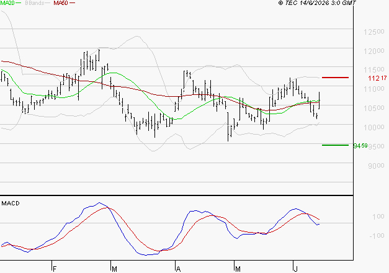Screen dimensions: 389x273
Task: Click the MACD panel label
Action: 11,204
